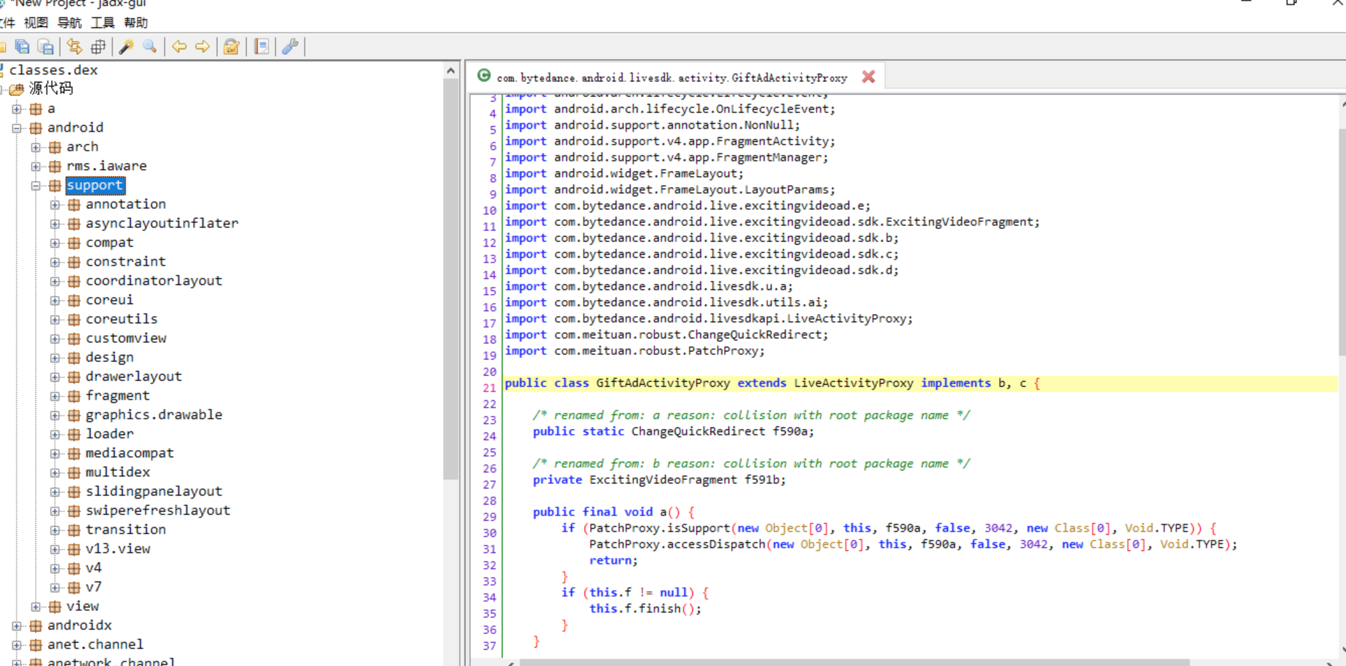
Task: Select the 'v13.view' package
Action: 118,549
